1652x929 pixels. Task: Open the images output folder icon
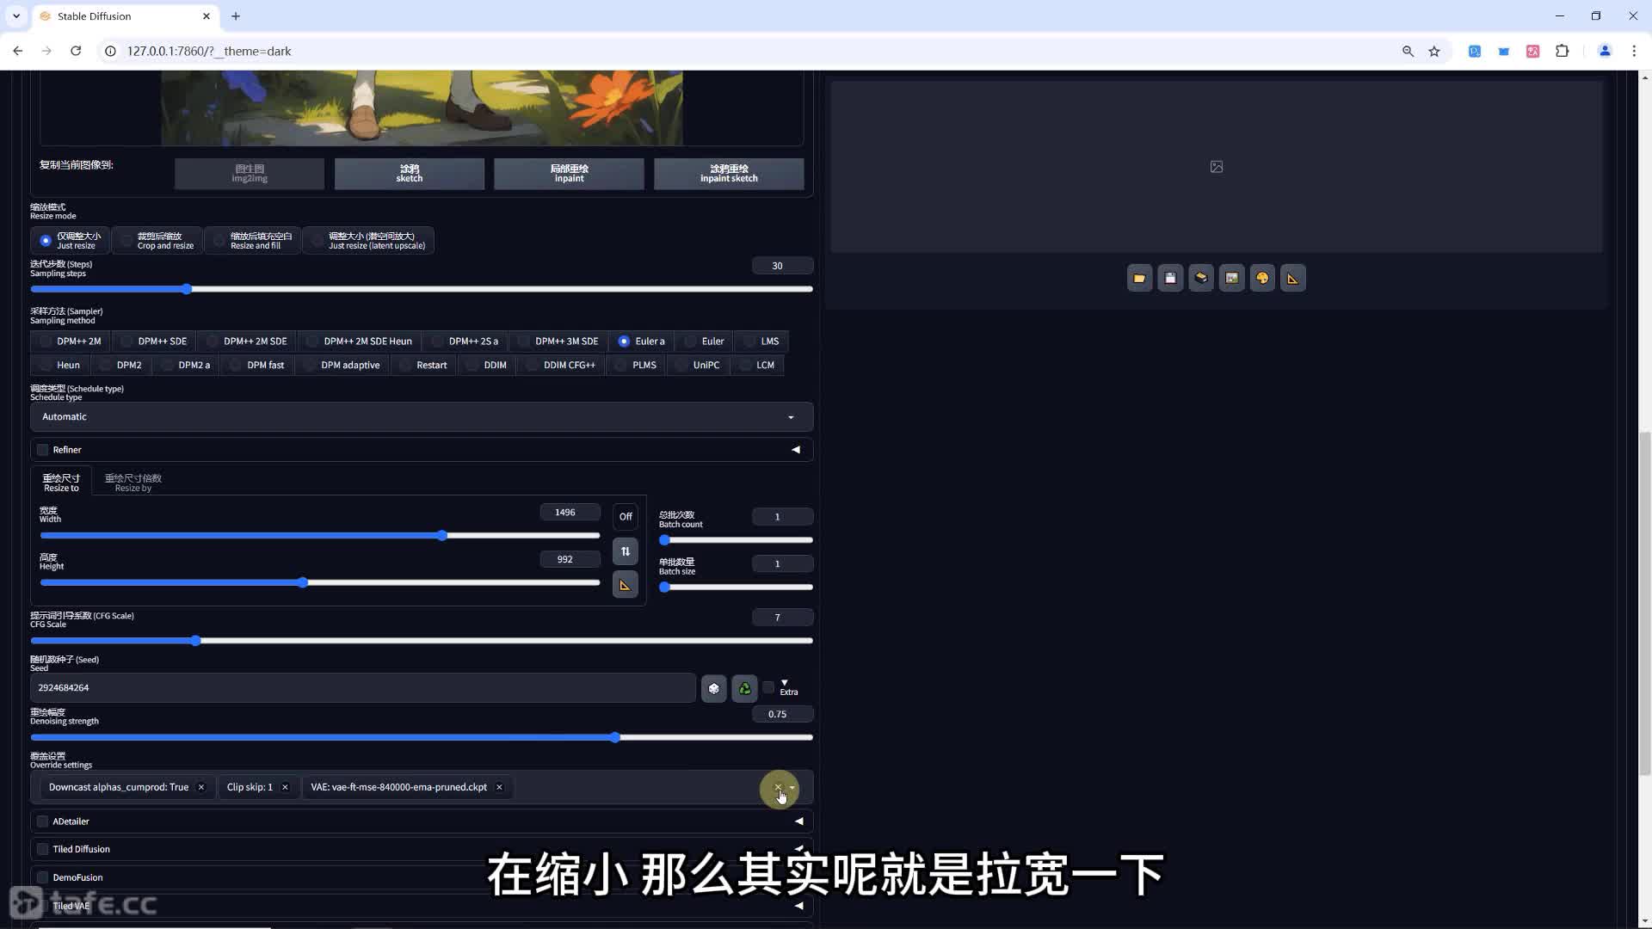[1139, 278]
